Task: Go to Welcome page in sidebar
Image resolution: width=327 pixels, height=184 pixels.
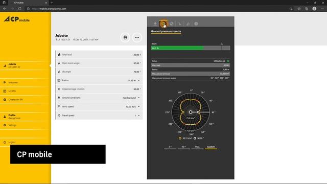Action: (25, 83)
